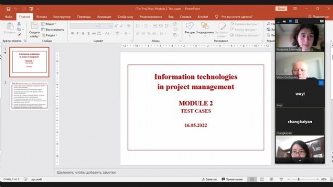
Task: Click the Создать слайд new slide icon
Action: tap(34, 26)
